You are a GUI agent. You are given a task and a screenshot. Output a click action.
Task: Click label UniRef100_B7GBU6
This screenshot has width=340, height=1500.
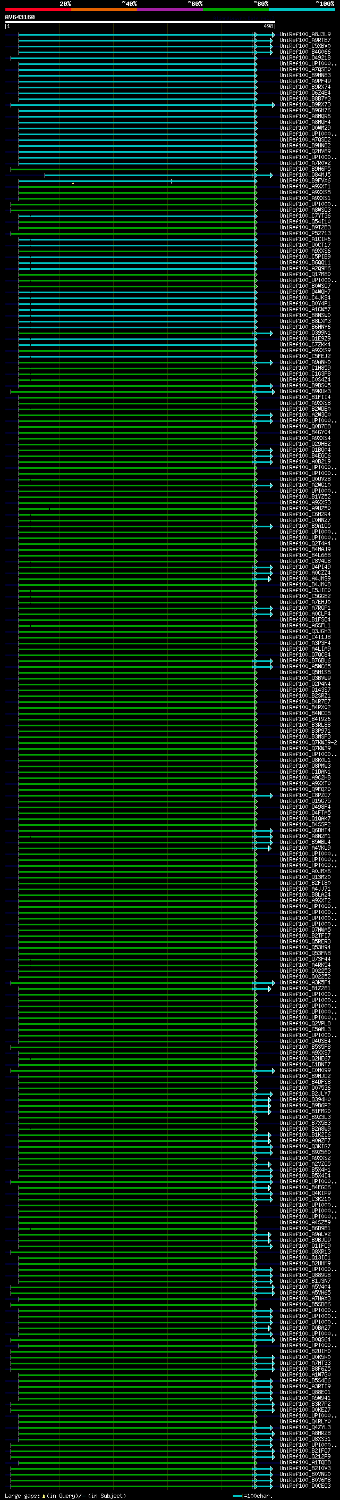point(305,661)
